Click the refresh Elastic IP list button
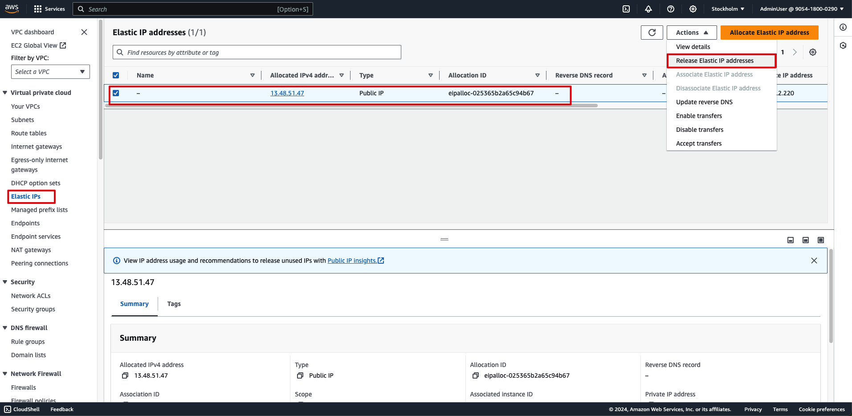This screenshot has width=852, height=416. (652, 33)
